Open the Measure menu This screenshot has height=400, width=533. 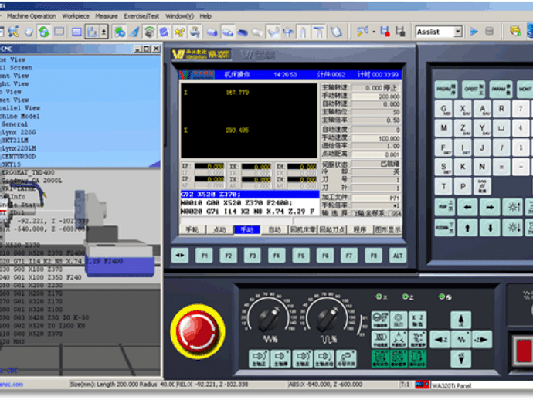(x=107, y=16)
